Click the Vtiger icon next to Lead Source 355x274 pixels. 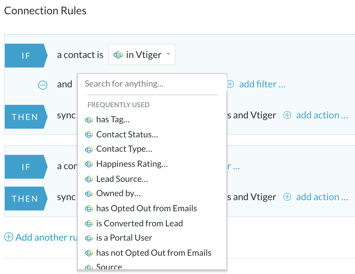89,179
